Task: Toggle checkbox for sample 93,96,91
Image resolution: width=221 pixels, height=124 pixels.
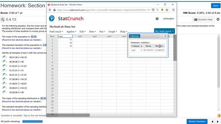Action: click(4, 87)
